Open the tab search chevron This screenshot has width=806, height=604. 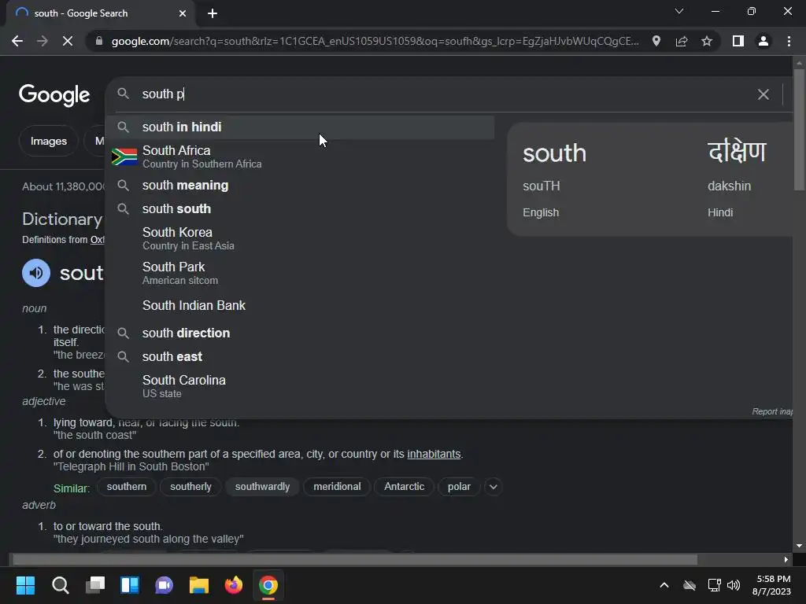point(679,11)
